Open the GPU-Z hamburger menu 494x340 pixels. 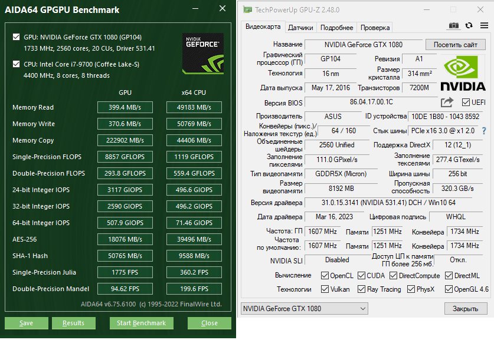[x=484, y=25]
